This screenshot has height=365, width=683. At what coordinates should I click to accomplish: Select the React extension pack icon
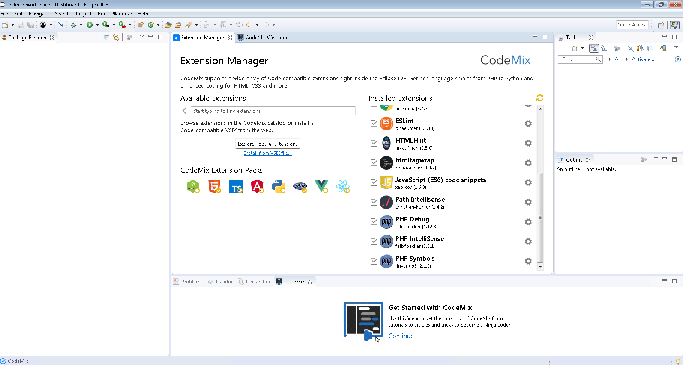tap(343, 186)
